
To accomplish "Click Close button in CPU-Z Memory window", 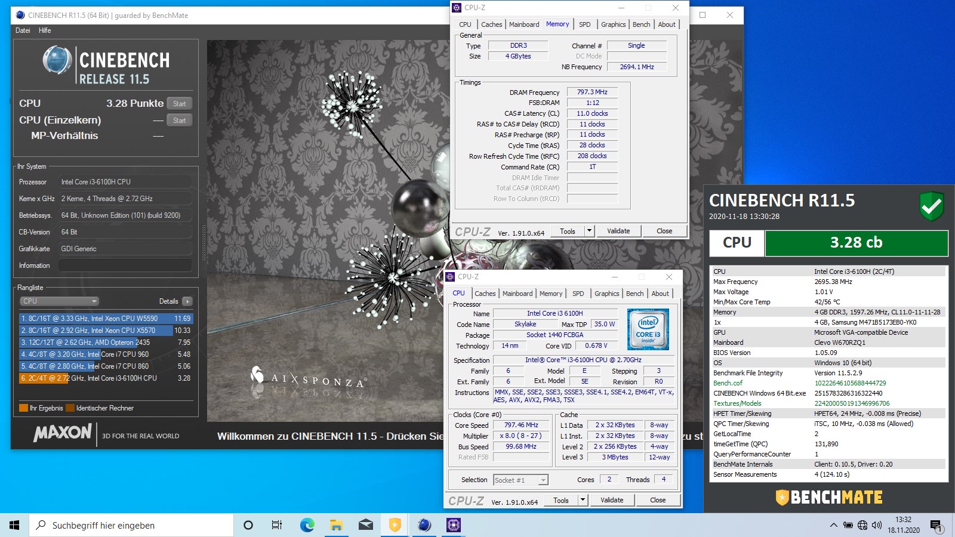I will (x=664, y=231).
